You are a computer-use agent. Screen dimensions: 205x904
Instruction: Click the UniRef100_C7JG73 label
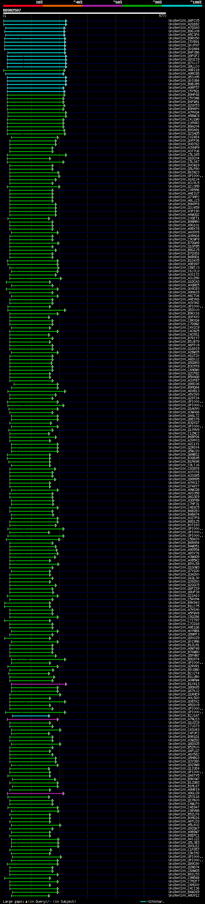coord(184,726)
